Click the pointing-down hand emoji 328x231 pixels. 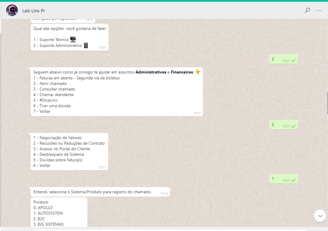pyautogui.click(x=198, y=72)
